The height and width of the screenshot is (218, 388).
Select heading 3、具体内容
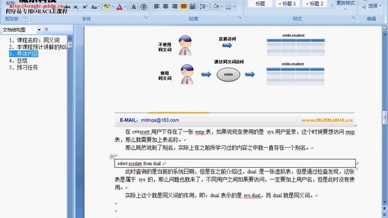click(24, 54)
